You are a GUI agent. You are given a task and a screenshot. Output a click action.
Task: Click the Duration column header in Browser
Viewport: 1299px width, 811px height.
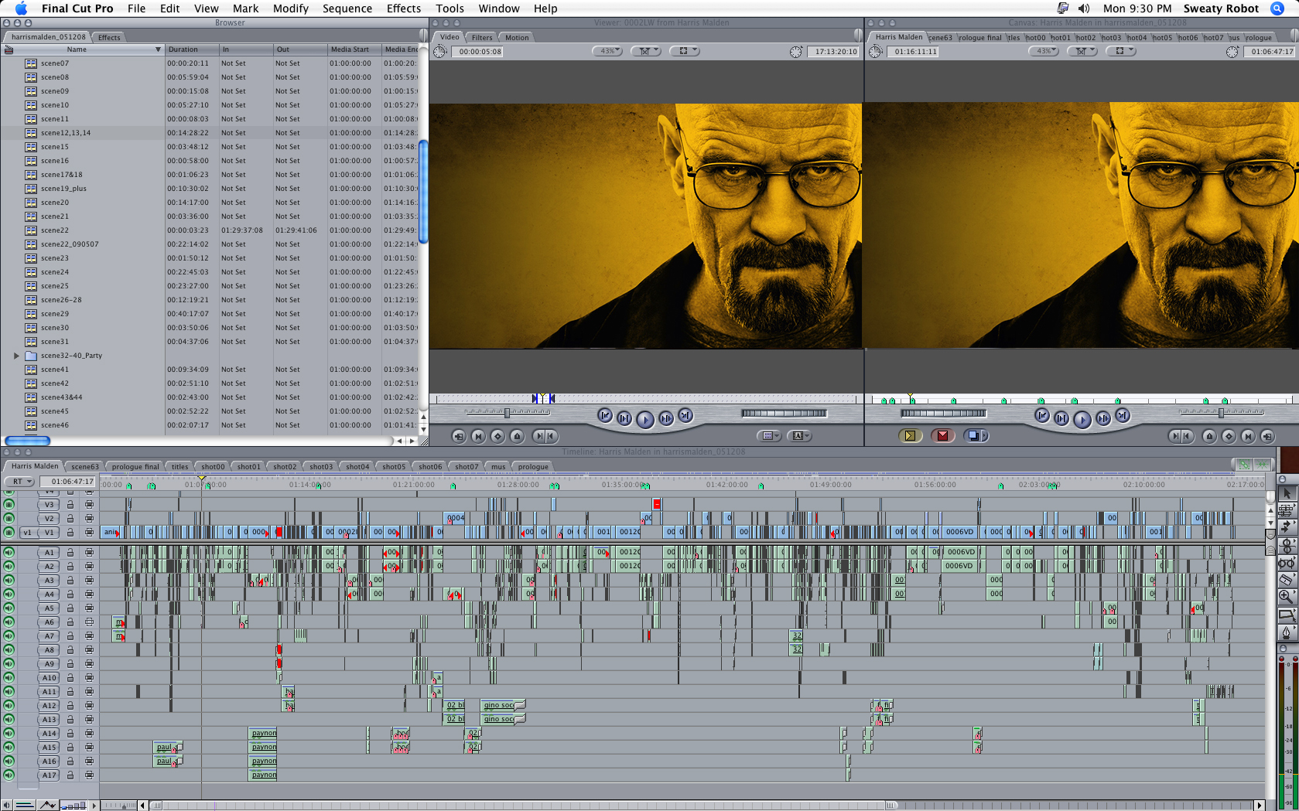192,49
